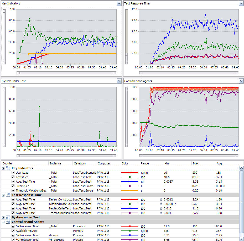Click the green Available MBytes color line
Viewport: 244px width, 241px height.
click(130, 231)
